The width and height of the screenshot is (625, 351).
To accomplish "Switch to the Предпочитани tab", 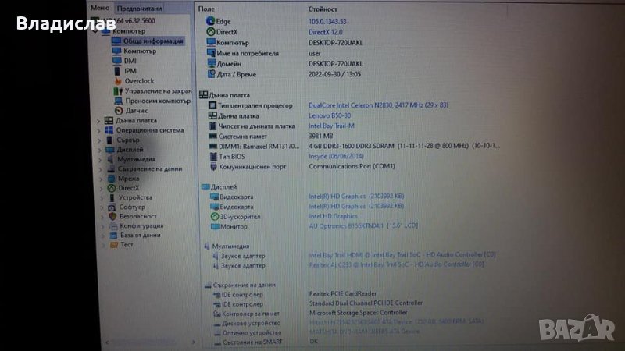I will [x=134, y=8].
